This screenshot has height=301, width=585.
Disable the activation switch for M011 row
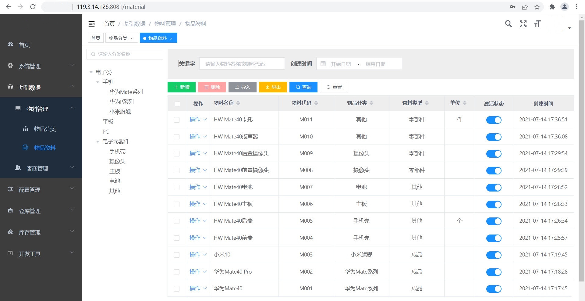click(494, 120)
